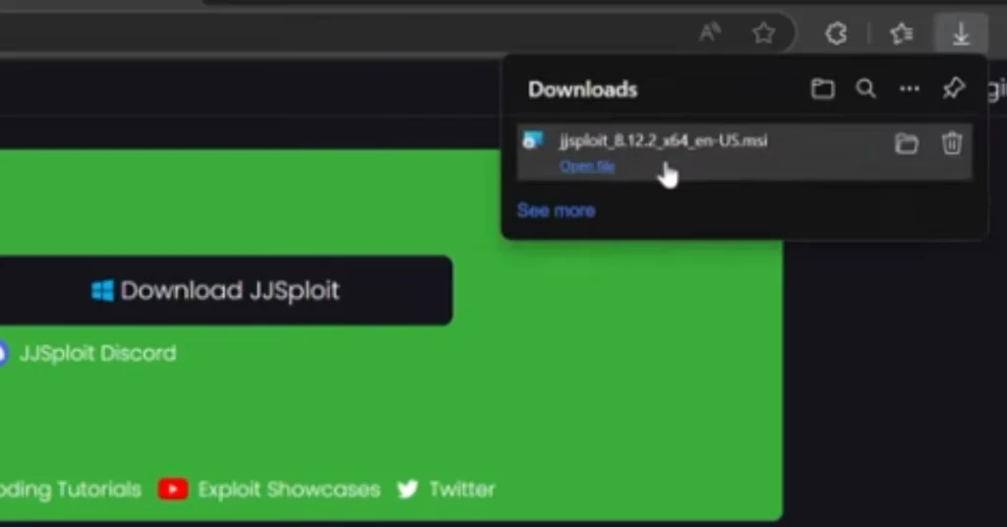Add page to favorites with star icon
1007x527 pixels.
tap(763, 32)
